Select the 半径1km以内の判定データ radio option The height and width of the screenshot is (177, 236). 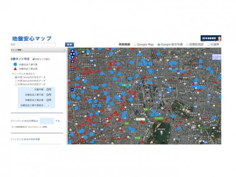pos(16,77)
